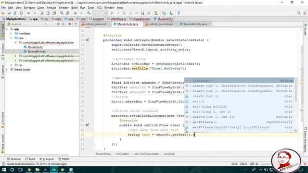
Task: Open Project panel settings gear
Action: (70, 24)
